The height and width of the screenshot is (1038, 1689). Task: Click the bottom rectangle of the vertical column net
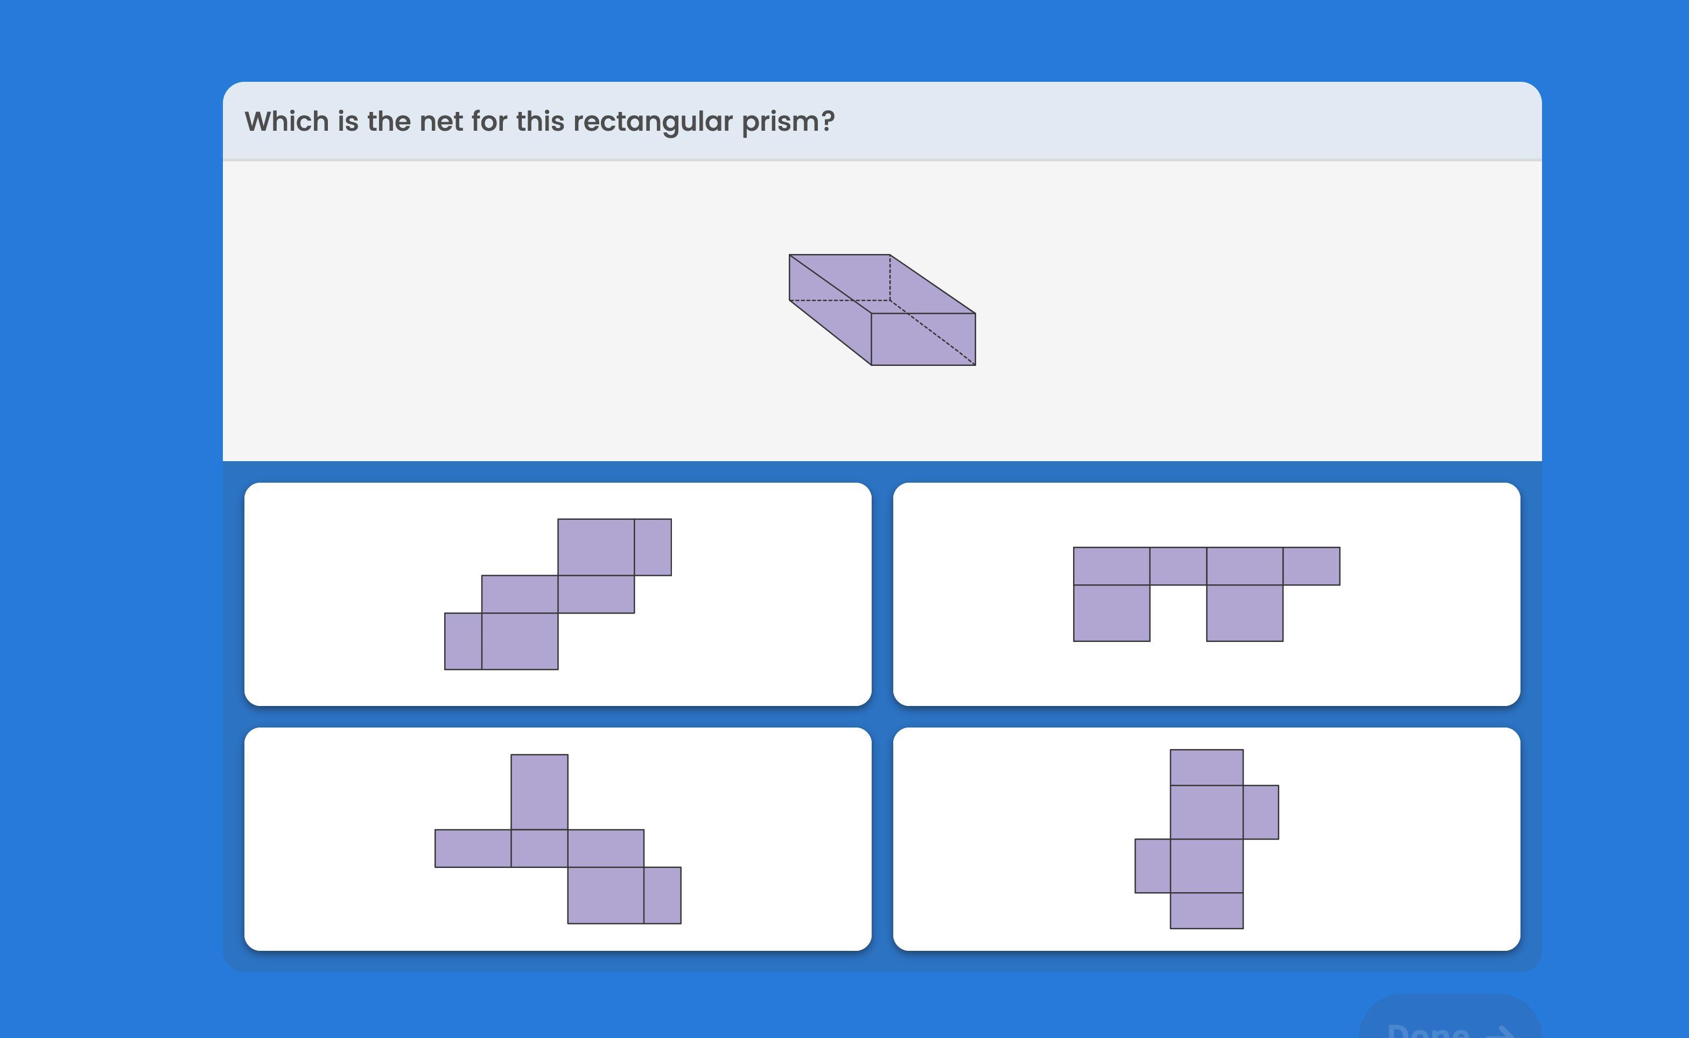[x=1206, y=910]
